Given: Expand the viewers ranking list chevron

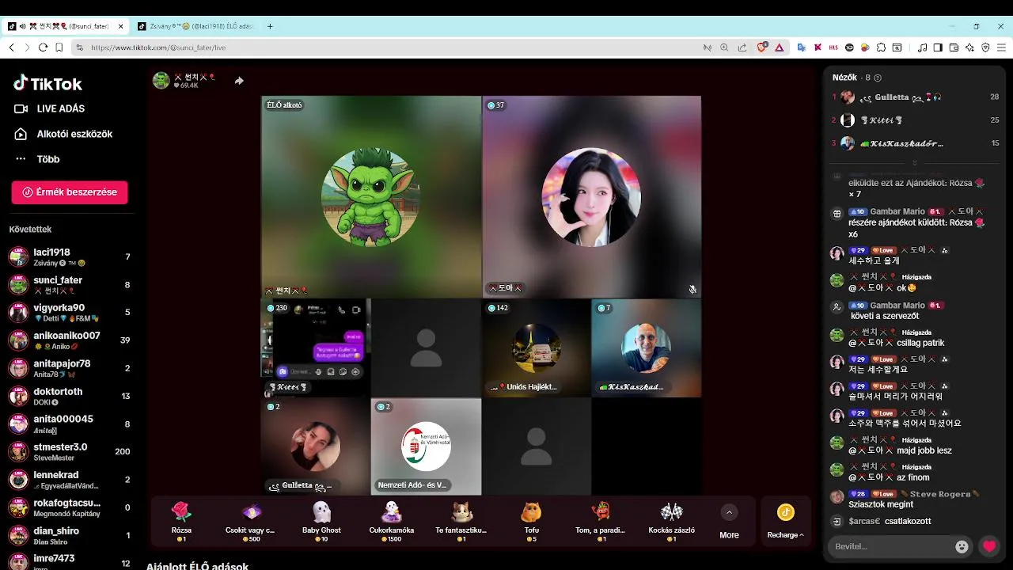Looking at the screenshot, I should coord(915,163).
